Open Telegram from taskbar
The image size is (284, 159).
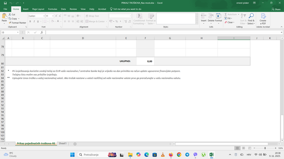[x=187, y=155]
